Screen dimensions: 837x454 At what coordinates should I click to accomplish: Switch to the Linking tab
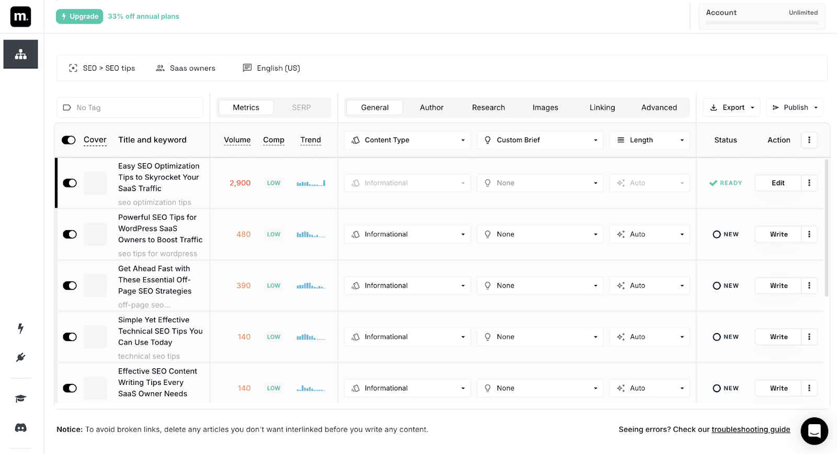[602, 108]
